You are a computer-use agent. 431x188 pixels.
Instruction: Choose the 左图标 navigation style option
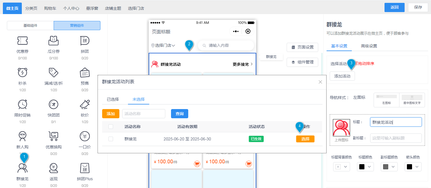[387, 100]
